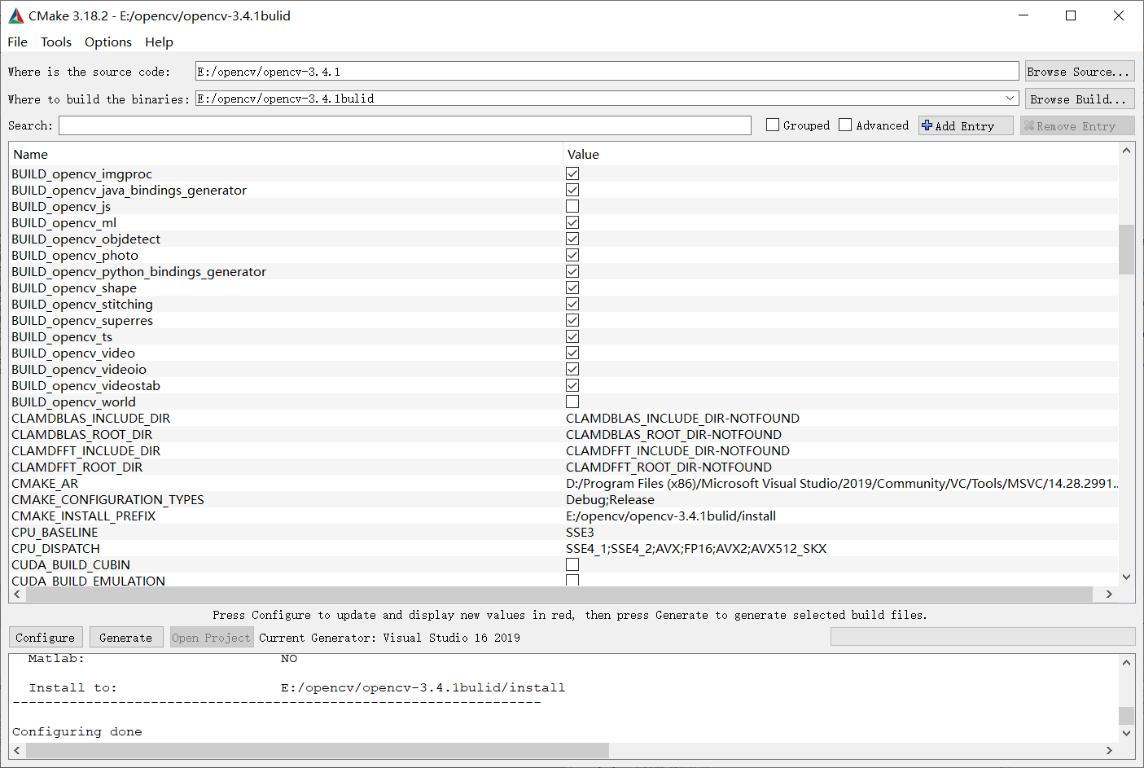Uncheck BUILD_opencv_superres checkbox
Viewport: 1144px width, 768px height.
(x=572, y=320)
